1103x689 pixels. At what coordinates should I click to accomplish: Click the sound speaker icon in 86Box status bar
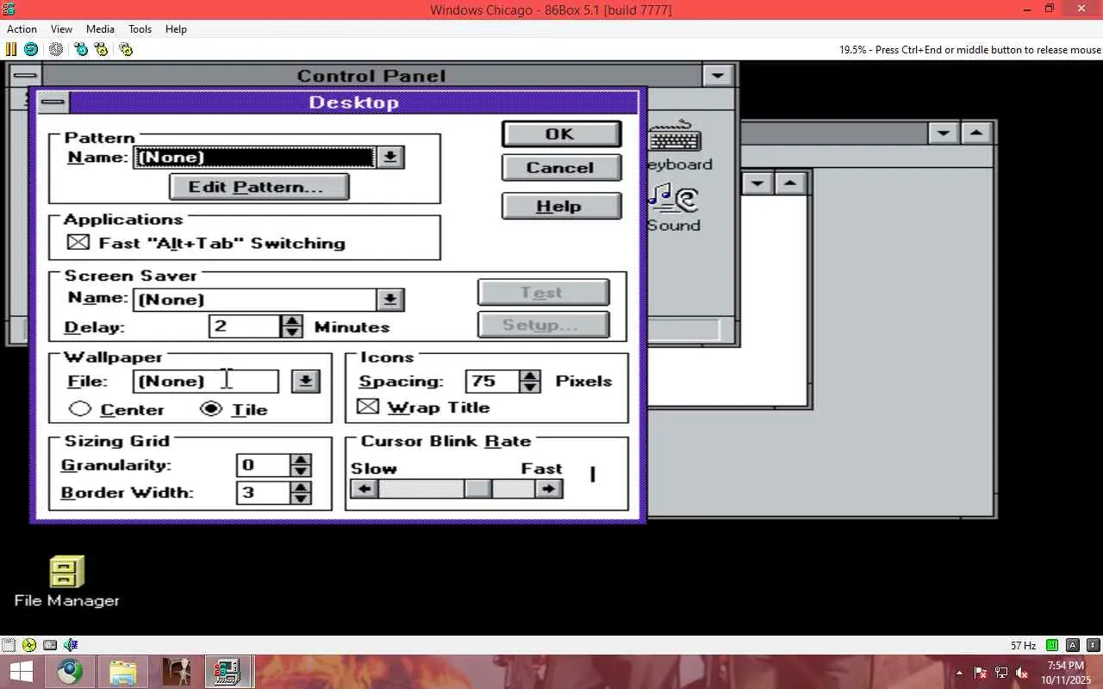(x=71, y=645)
